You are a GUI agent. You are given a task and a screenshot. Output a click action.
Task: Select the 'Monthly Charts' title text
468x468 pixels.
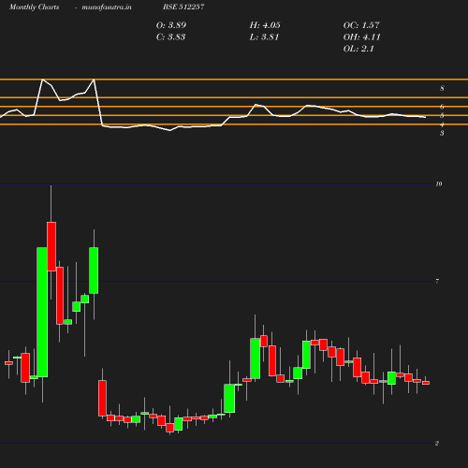point(34,7)
